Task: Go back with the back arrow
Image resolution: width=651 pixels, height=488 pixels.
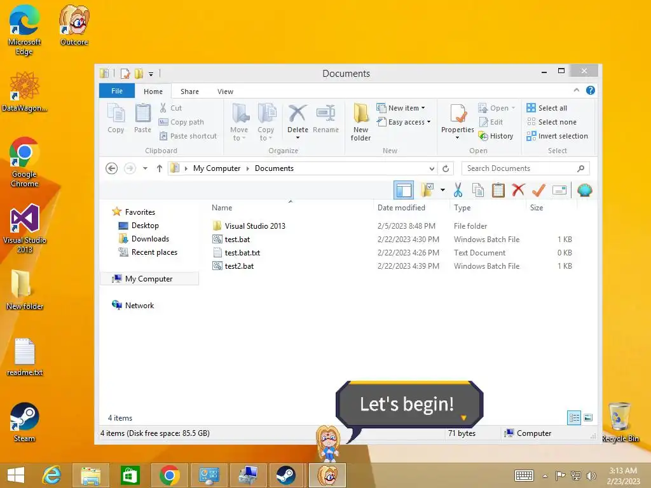Action: point(111,168)
